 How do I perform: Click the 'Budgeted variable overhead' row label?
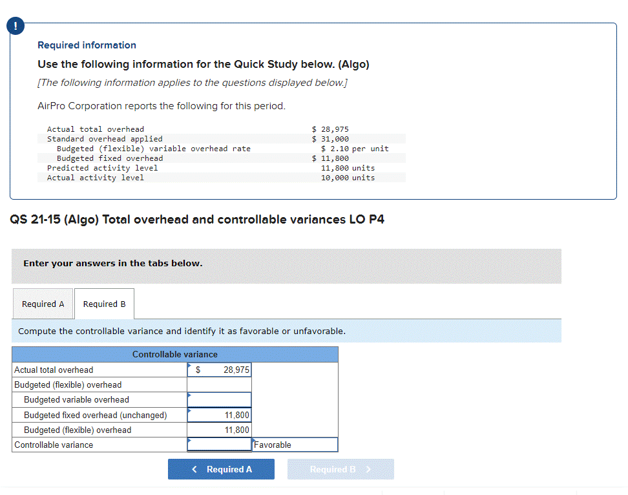click(76, 400)
